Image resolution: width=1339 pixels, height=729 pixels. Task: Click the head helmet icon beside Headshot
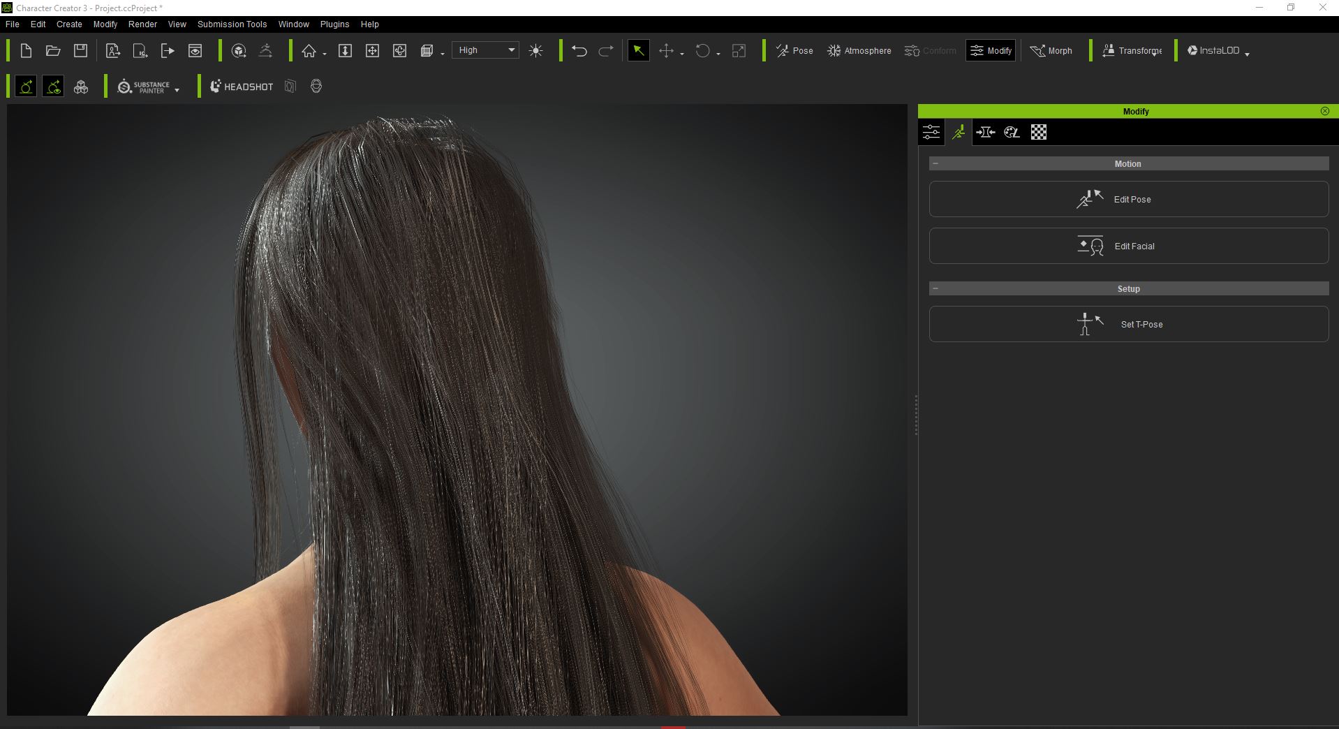(316, 86)
